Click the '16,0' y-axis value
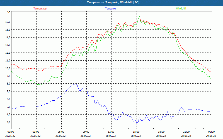 8,22
